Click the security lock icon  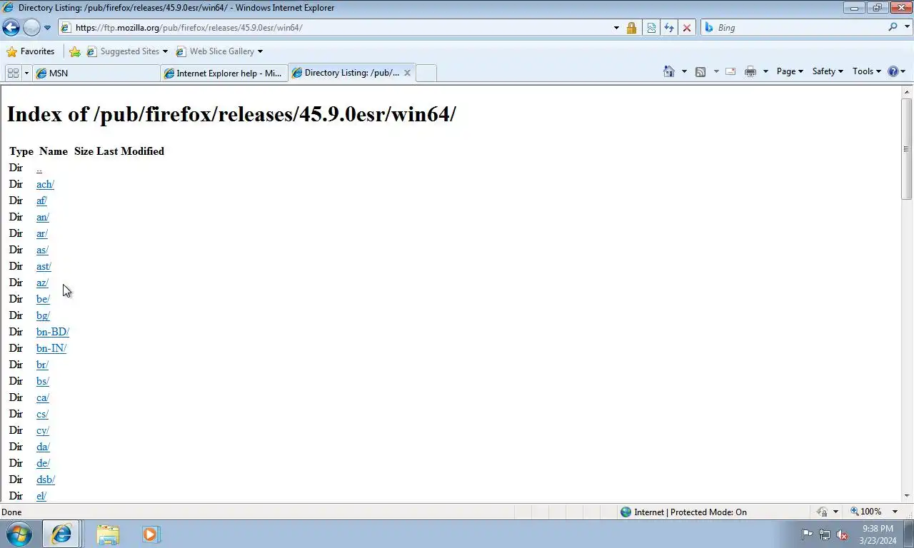tap(631, 28)
